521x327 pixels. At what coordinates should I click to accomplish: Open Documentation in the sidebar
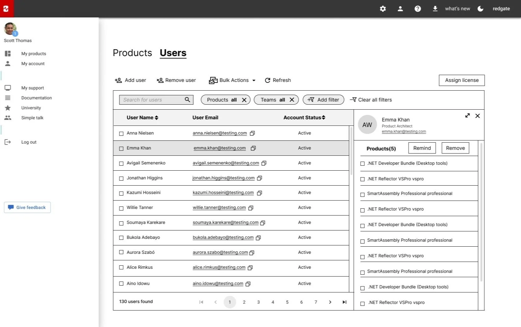[x=36, y=98]
